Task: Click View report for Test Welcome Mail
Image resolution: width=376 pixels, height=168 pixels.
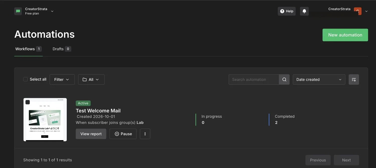Action: [91, 134]
